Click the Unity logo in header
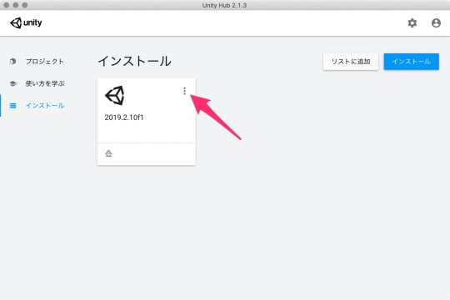This screenshot has width=450, height=300. (26, 22)
